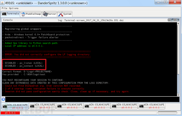Click 'YOU MUST RECONFIGURE YOUR SESSION' line

point(33,80)
